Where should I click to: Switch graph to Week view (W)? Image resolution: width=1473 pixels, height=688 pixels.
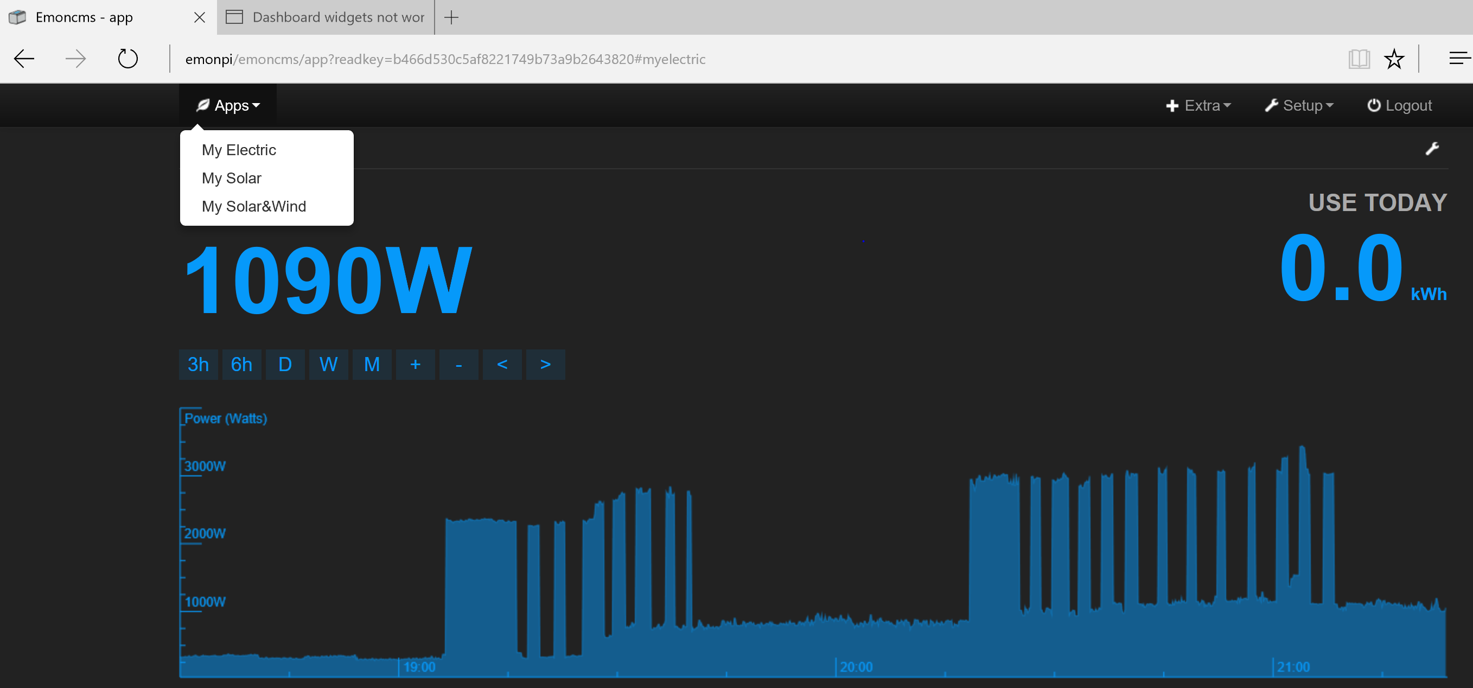pyautogui.click(x=328, y=364)
